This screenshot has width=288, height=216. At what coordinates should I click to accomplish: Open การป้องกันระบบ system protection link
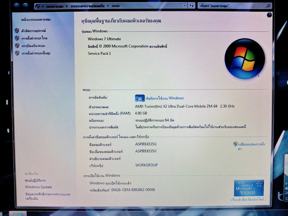(x=33, y=46)
